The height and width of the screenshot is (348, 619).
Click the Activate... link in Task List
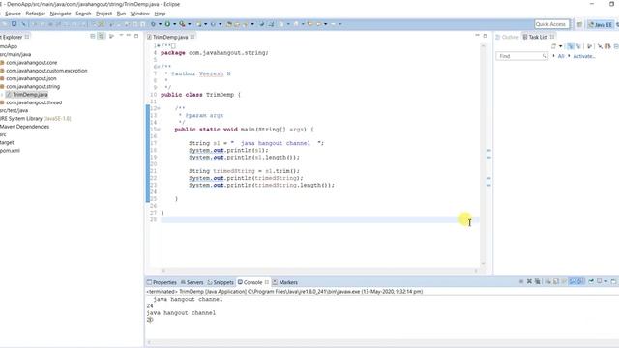click(x=584, y=56)
